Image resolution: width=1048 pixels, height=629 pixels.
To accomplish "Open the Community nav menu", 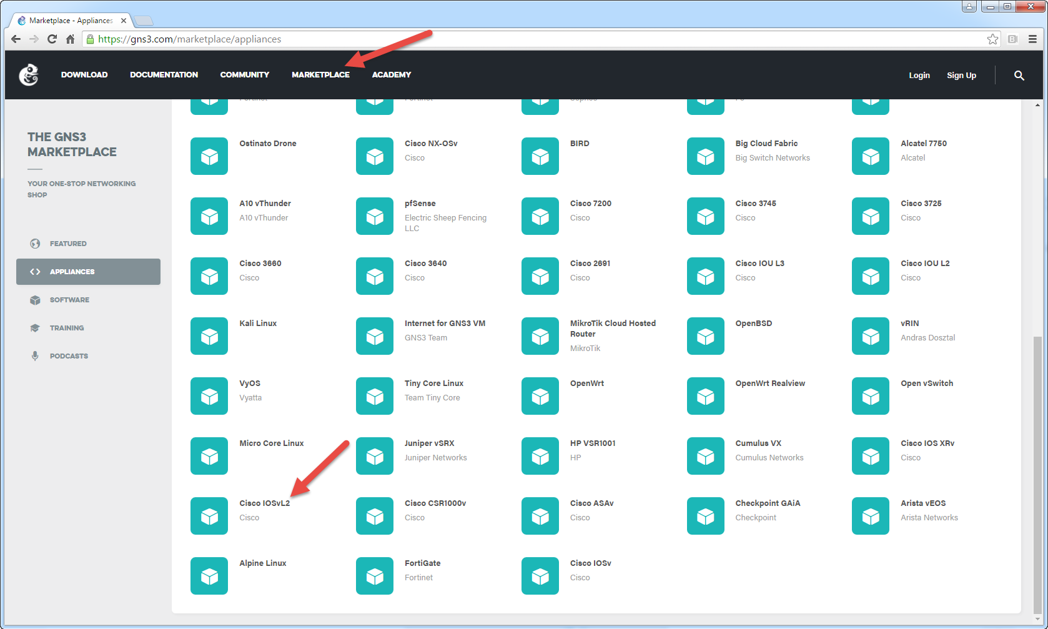I will pos(245,75).
